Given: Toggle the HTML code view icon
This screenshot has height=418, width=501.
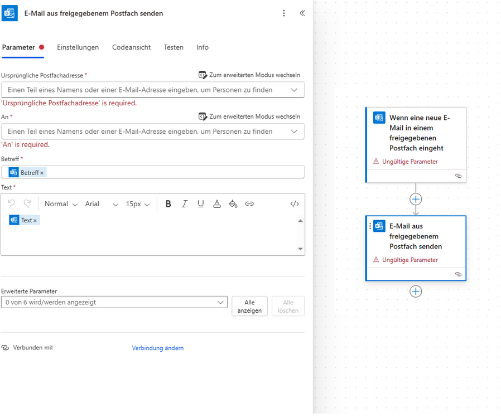Looking at the screenshot, I should [295, 204].
